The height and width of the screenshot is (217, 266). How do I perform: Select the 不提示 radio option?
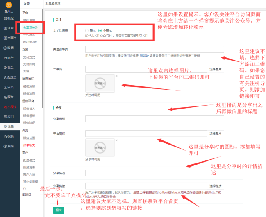click(100, 31)
